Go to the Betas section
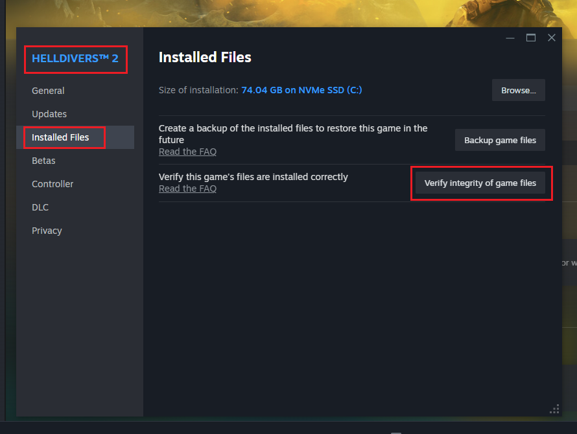 [x=43, y=161]
